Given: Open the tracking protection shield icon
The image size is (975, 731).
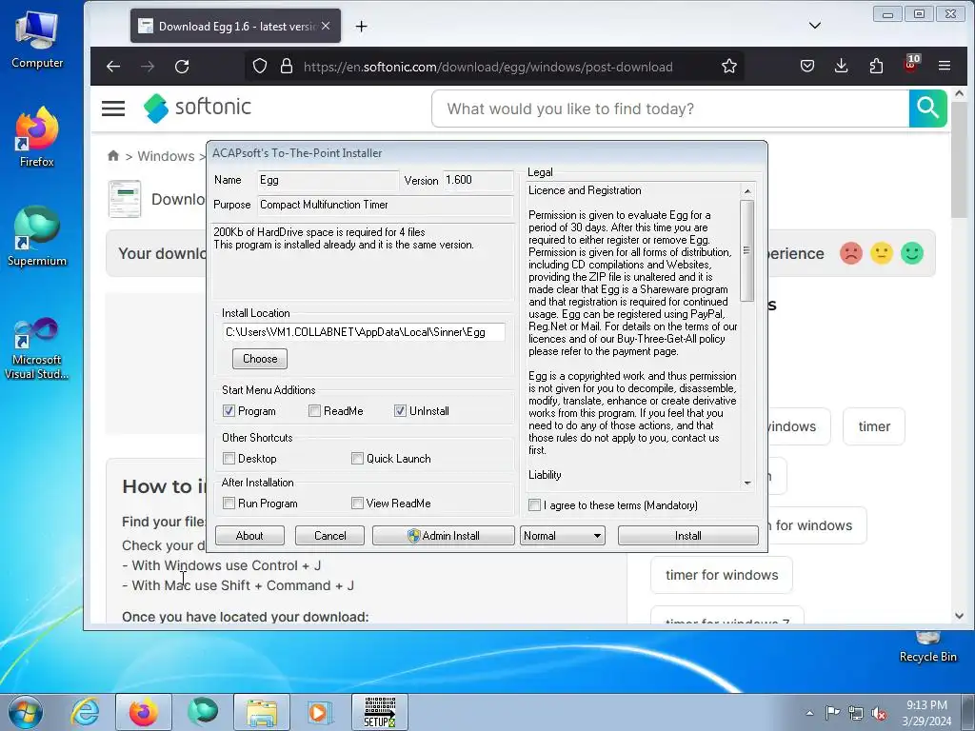Looking at the screenshot, I should [x=260, y=66].
